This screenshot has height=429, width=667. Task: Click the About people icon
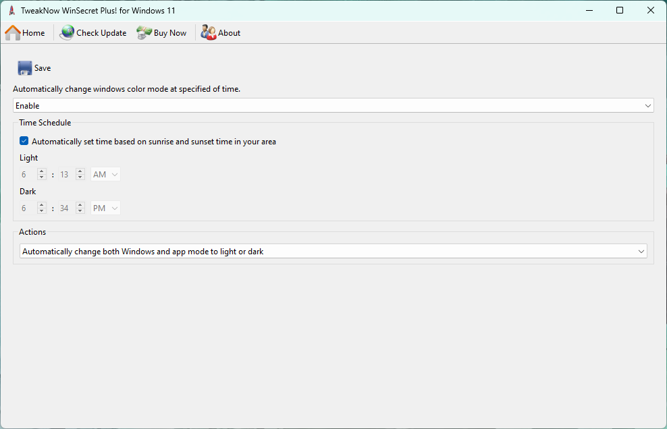tap(208, 32)
